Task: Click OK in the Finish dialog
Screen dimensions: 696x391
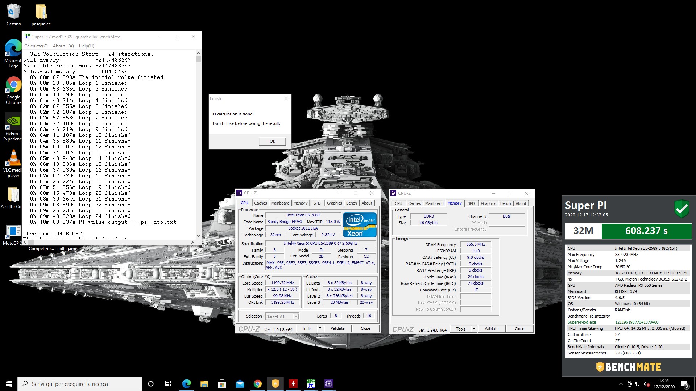Action: [x=272, y=141]
